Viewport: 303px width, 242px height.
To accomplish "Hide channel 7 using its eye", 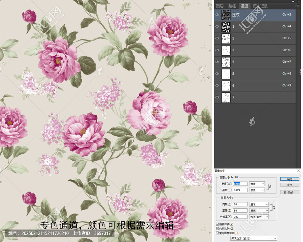I will pos(217,97).
